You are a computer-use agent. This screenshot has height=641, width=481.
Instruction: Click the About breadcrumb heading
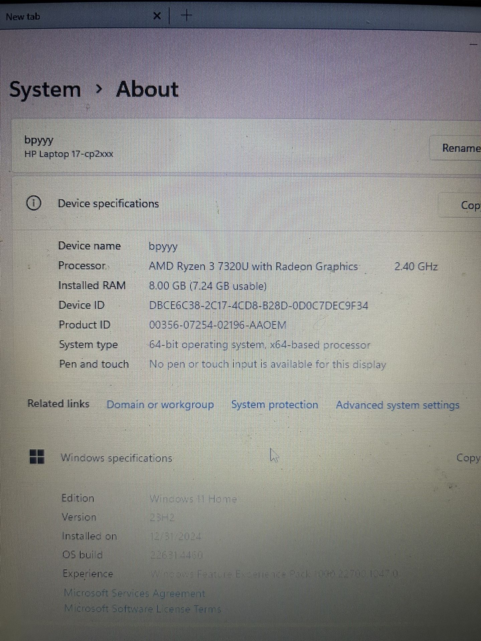point(147,89)
